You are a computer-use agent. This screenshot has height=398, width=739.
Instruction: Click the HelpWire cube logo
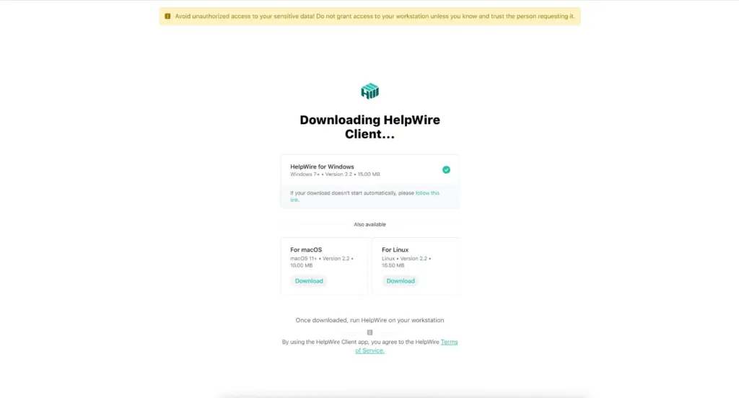[x=370, y=91]
